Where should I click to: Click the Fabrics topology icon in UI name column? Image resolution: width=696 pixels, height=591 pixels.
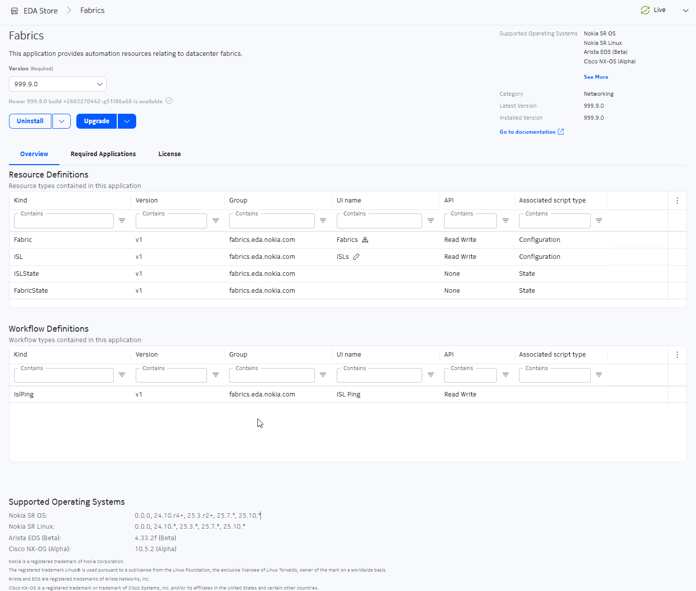coord(365,240)
